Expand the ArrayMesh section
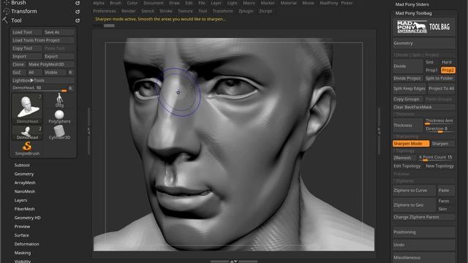Screen dimensions: 468x263 tap(25, 183)
